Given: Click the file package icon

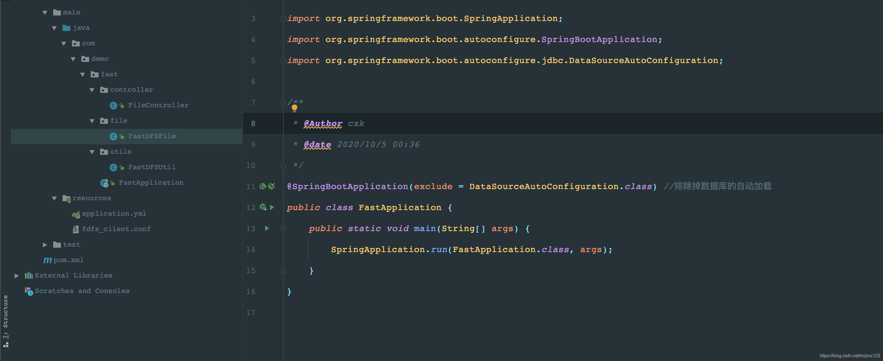Looking at the screenshot, I should [x=104, y=121].
